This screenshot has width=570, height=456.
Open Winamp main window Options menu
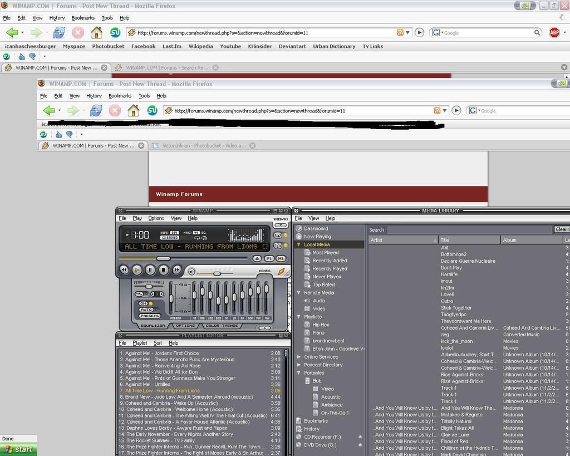point(156,218)
